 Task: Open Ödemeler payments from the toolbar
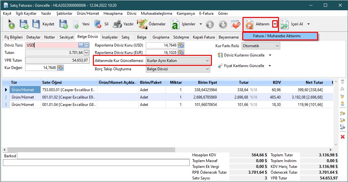pyautogui.click(x=151, y=24)
